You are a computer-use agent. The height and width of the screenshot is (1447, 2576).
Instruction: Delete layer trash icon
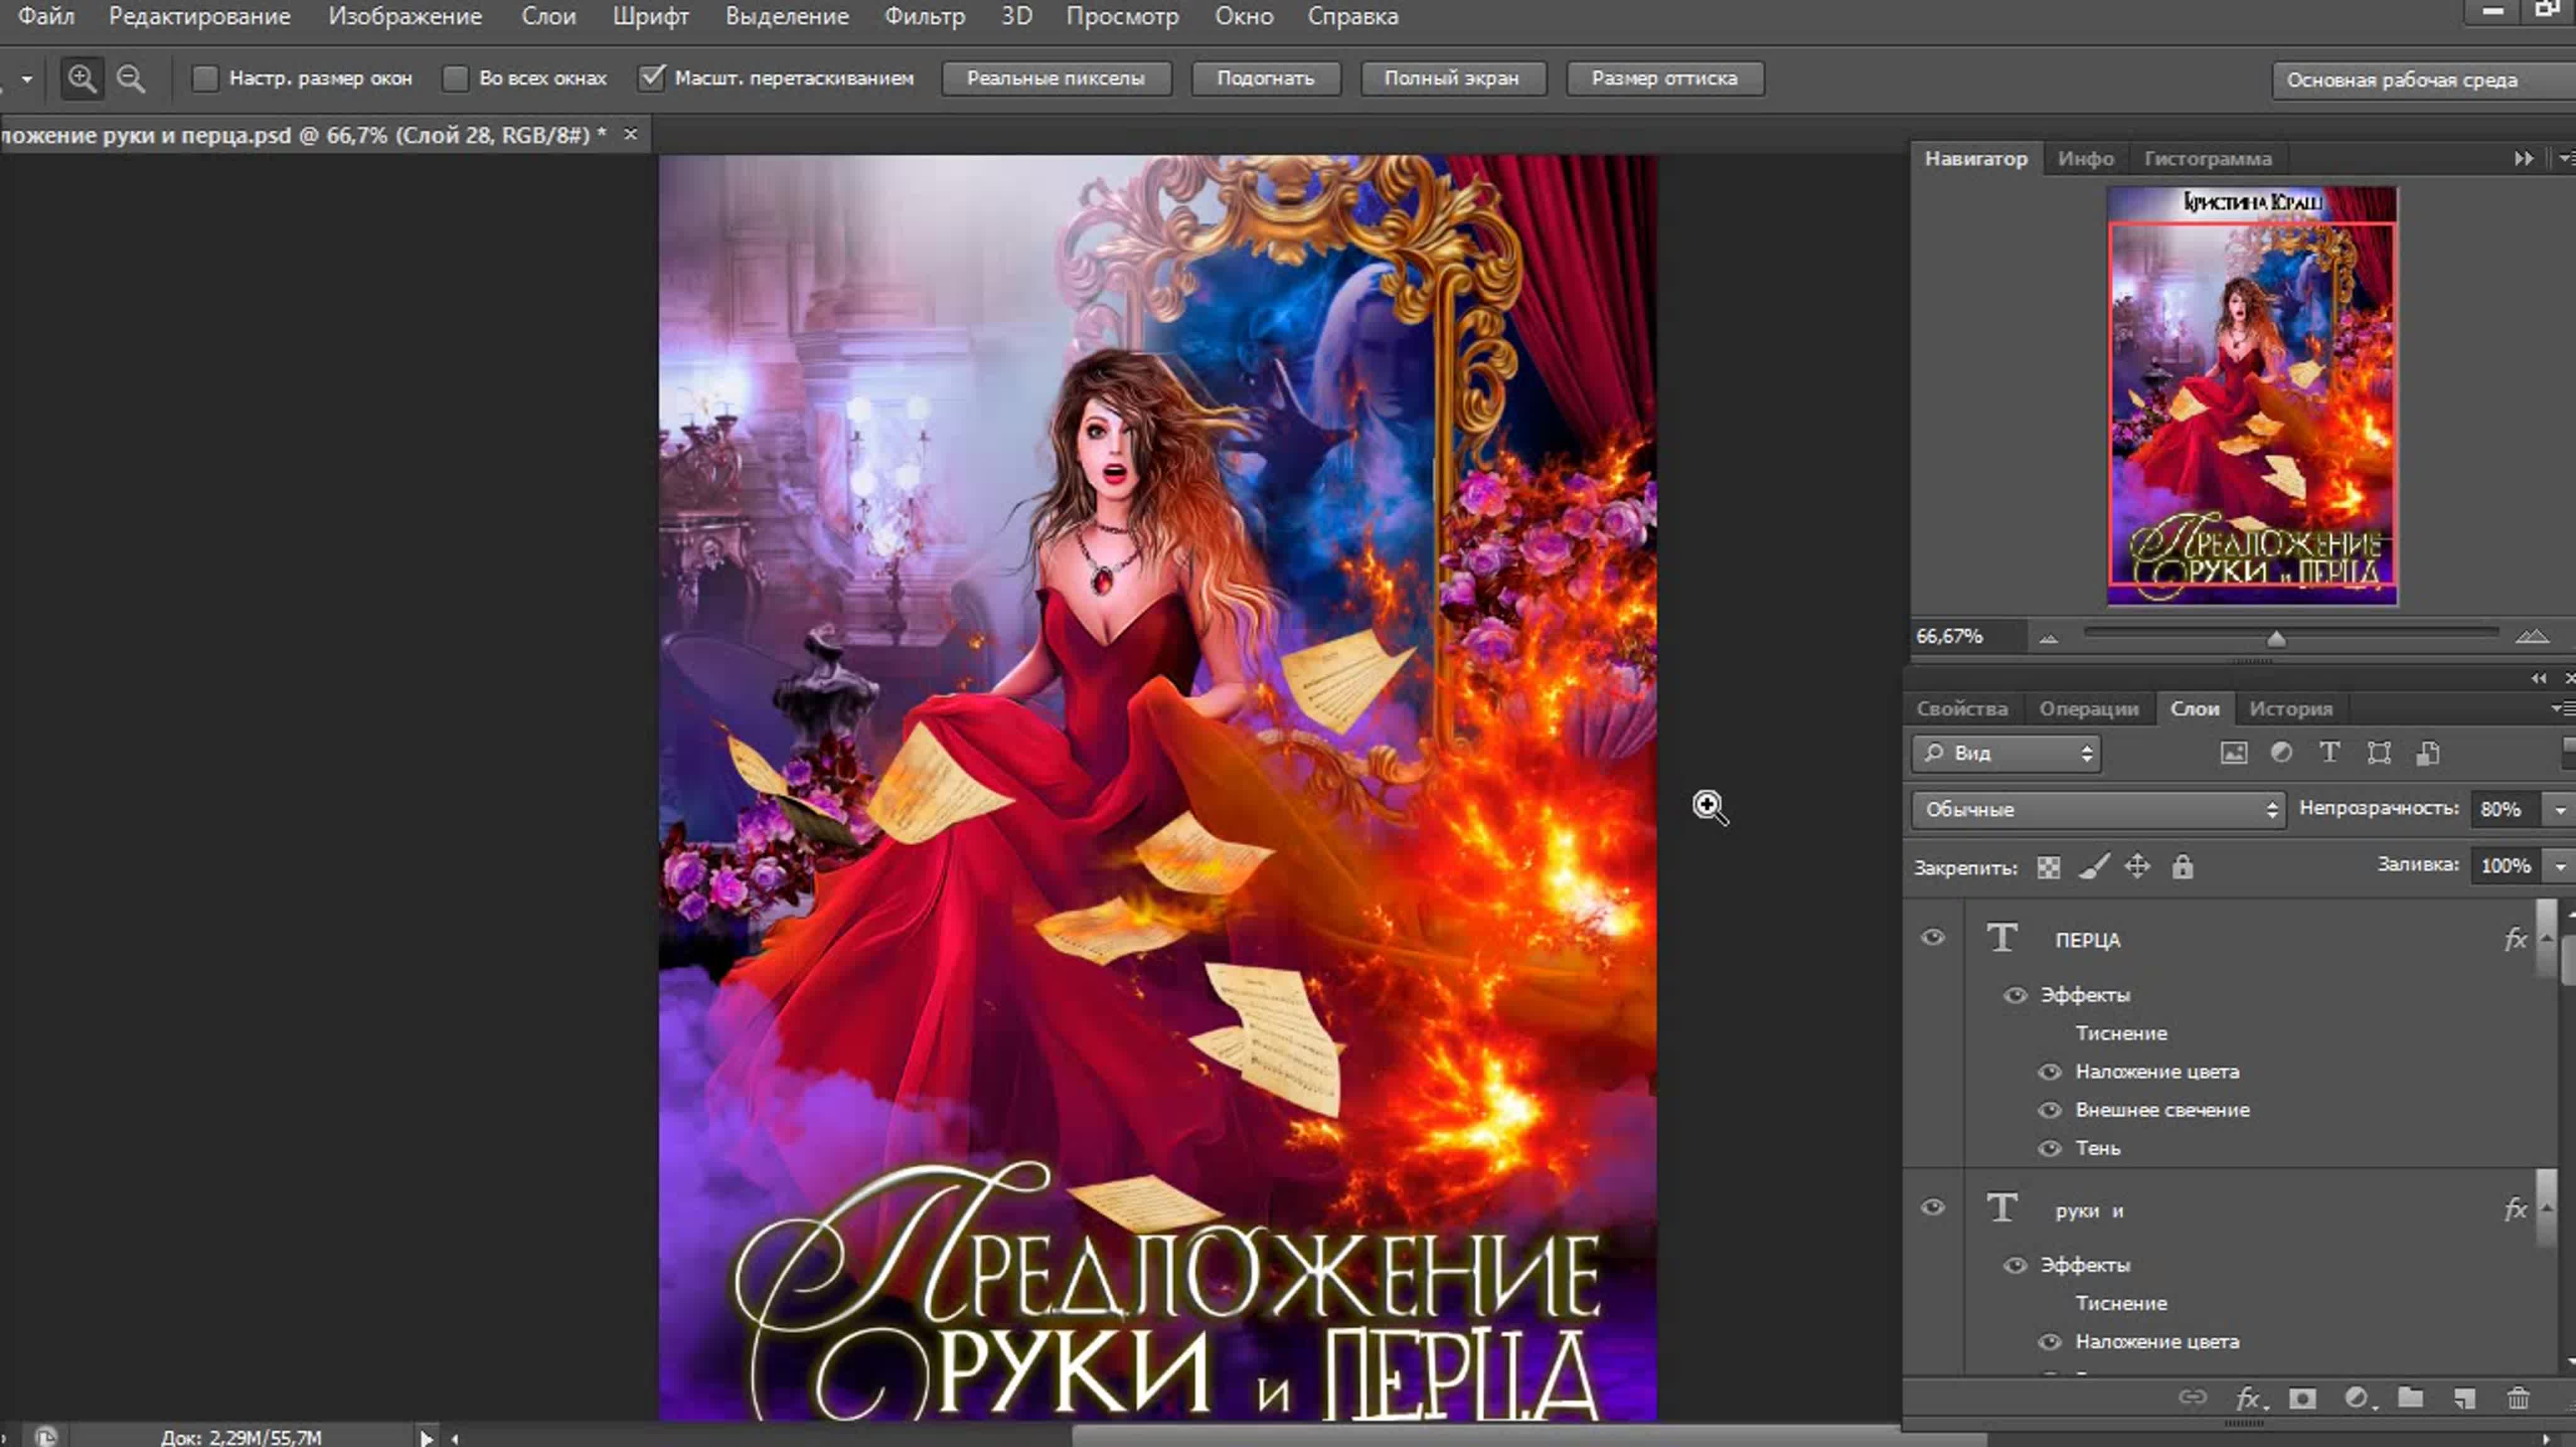click(x=2518, y=1398)
